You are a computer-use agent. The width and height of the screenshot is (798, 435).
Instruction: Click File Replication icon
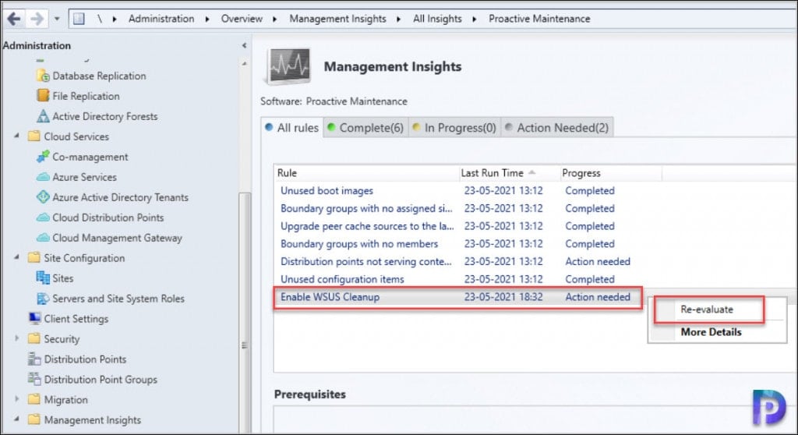point(44,96)
